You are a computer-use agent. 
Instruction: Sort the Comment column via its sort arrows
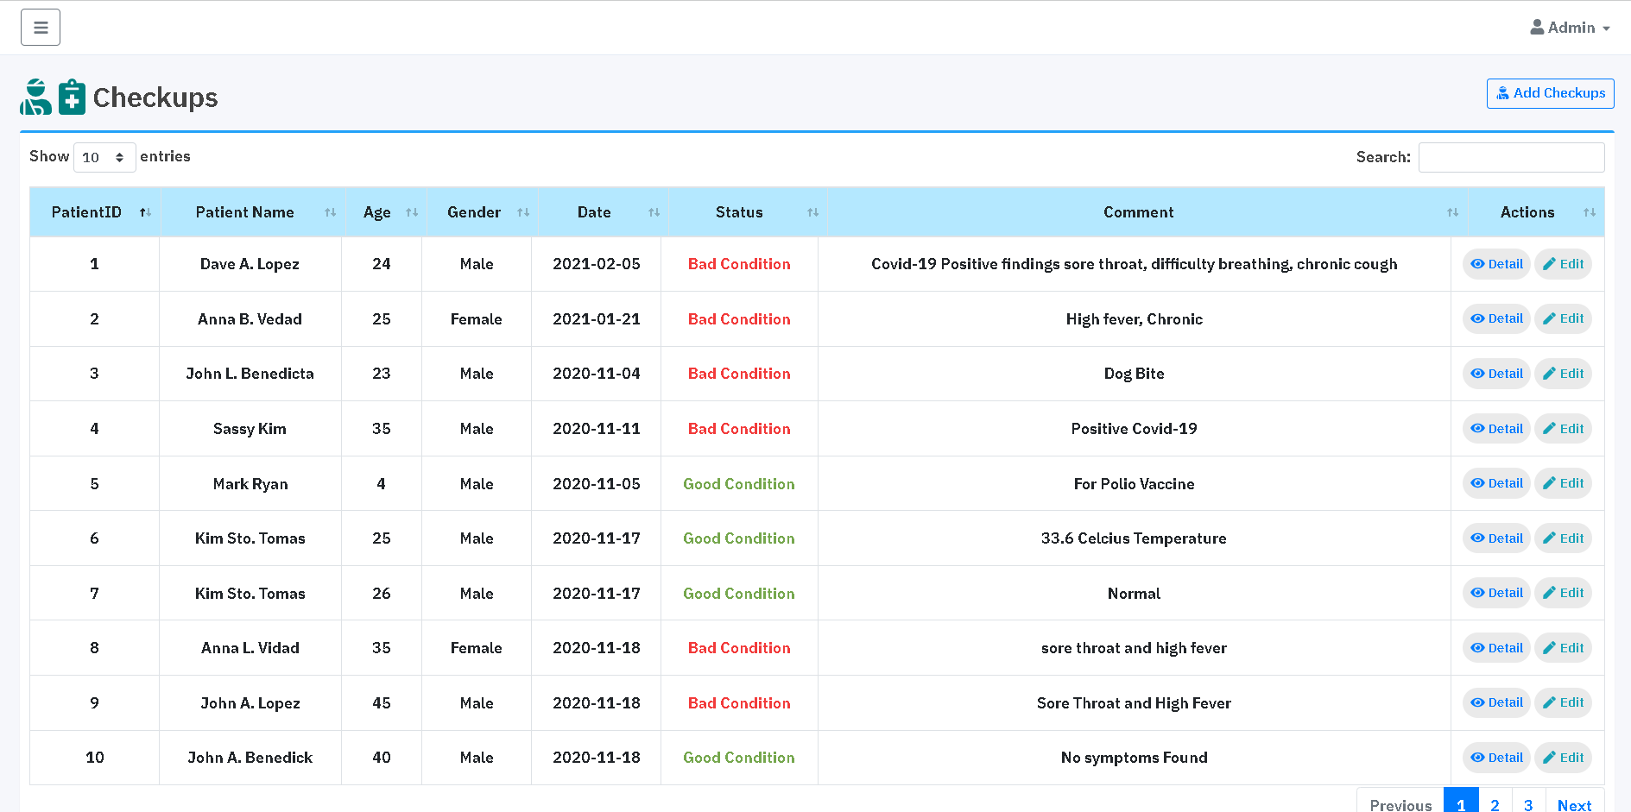(1453, 211)
